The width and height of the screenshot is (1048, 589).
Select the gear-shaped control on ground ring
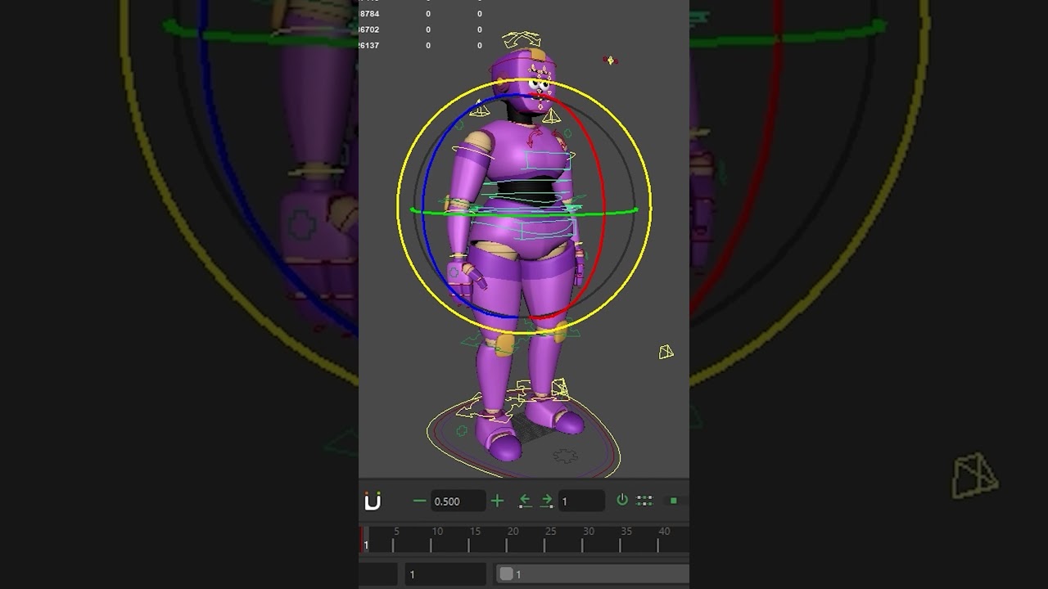click(x=564, y=456)
